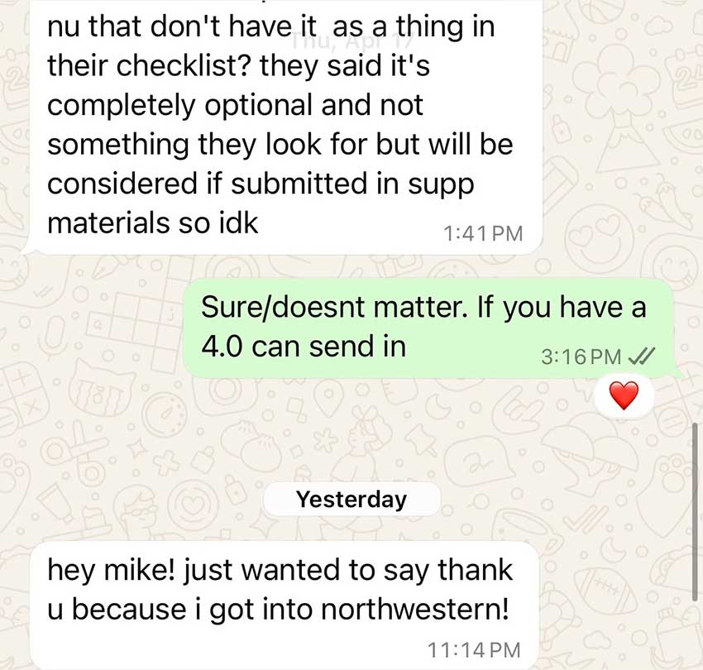
Task: Click the "u because i got into" text
Action: (x=182, y=610)
